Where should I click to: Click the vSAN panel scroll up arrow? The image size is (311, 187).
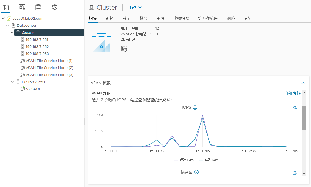[304, 92]
